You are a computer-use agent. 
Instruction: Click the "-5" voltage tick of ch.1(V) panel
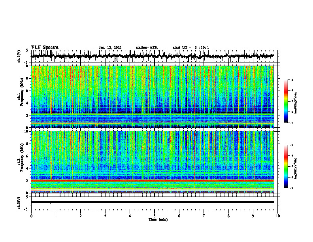pyautogui.click(x=26, y=62)
